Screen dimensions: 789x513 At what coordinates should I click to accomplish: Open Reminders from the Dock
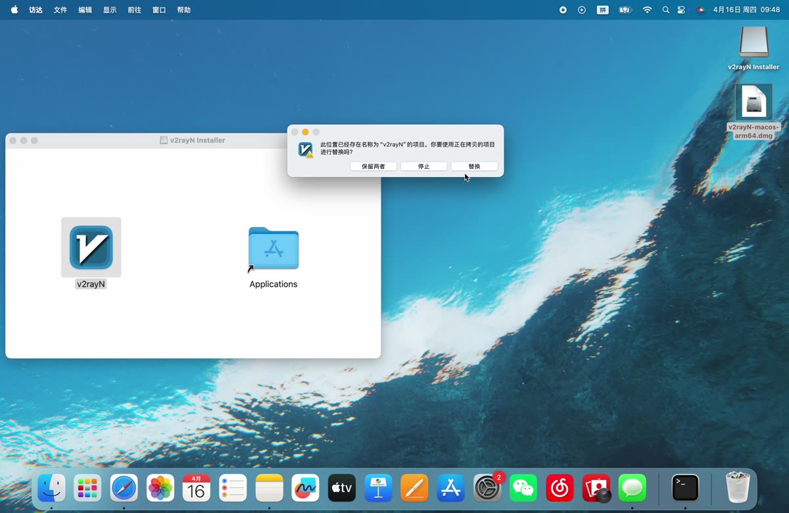[233, 488]
